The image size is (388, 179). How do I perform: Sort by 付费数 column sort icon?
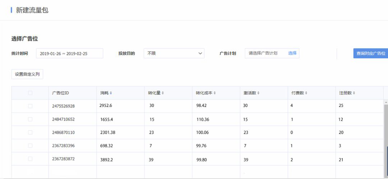point(306,93)
